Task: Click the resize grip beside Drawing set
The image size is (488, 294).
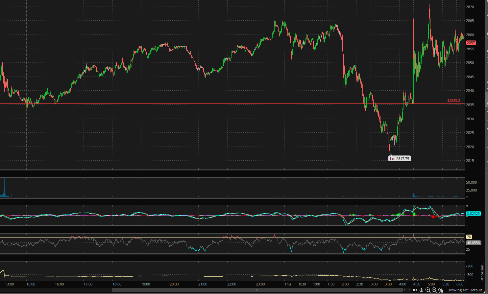Action: point(484,292)
